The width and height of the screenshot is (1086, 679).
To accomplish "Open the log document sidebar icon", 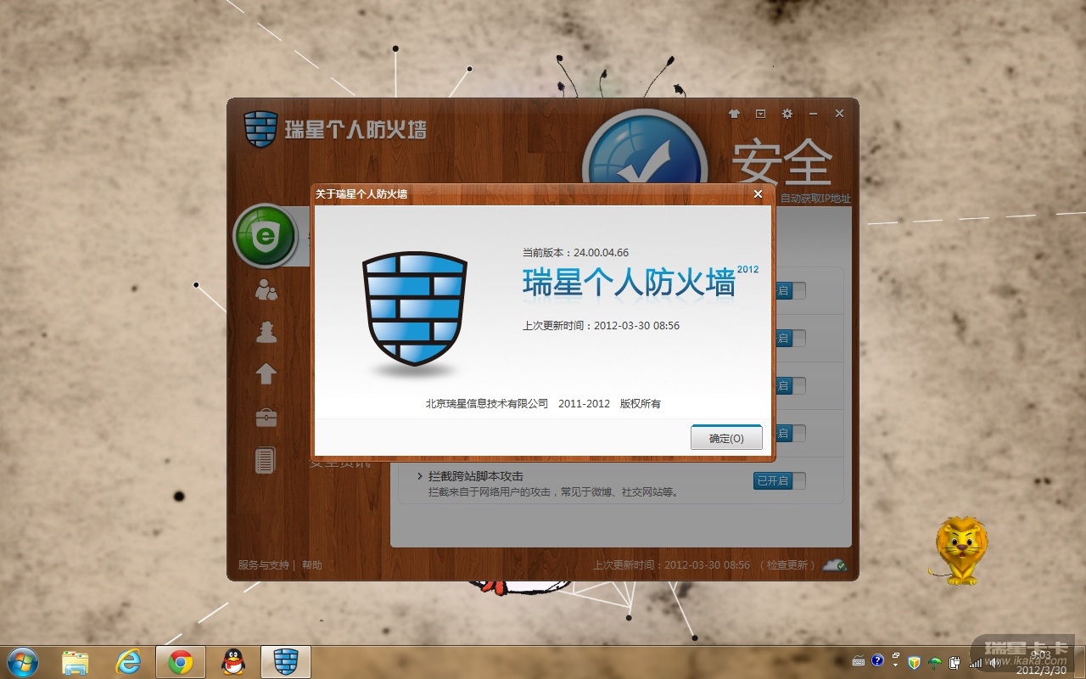I will [266, 460].
